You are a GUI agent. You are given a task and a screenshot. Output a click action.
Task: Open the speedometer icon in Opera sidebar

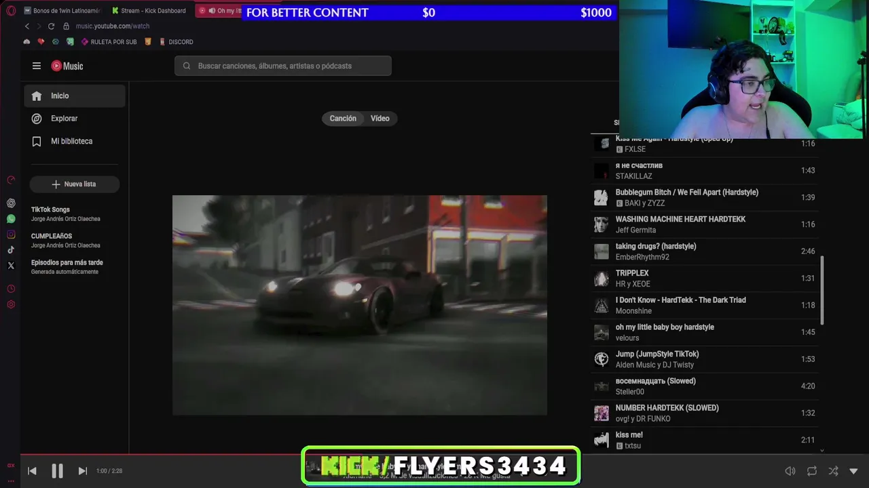click(11, 180)
